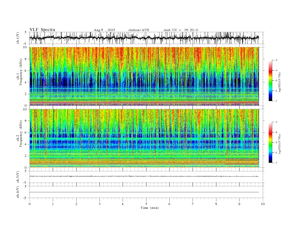The image size is (296, 229).
Task: Click time-axis tick label "1"
Action: 53,204
